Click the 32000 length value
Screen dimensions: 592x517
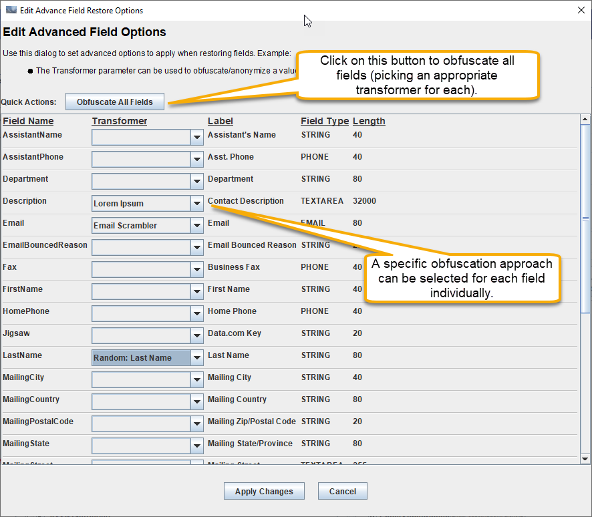point(364,201)
